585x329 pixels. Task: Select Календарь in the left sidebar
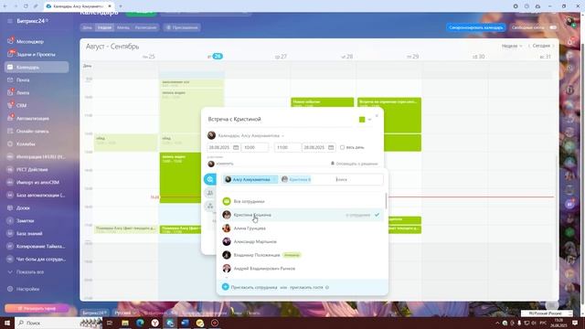coord(37,67)
